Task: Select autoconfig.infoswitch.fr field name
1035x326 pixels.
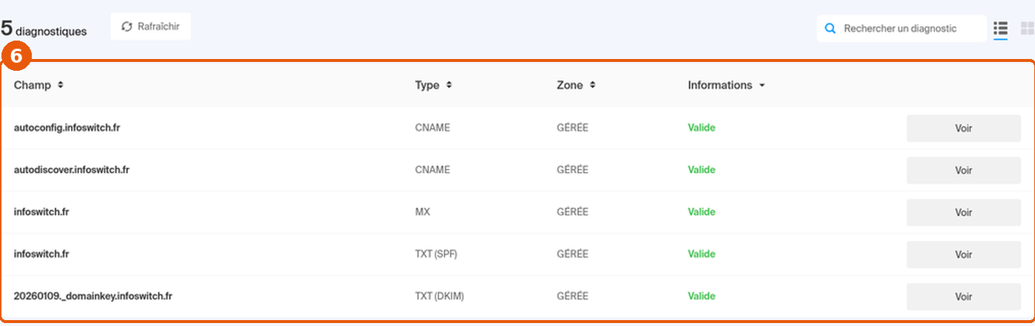Action: coord(67,128)
